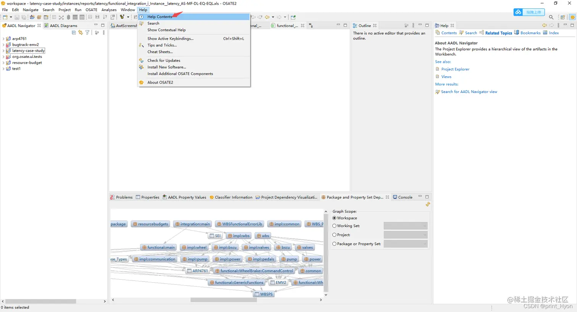The image size is (577, 312).
Task: Maximize the AADL Navigator panel
Action: coord(103,25)
